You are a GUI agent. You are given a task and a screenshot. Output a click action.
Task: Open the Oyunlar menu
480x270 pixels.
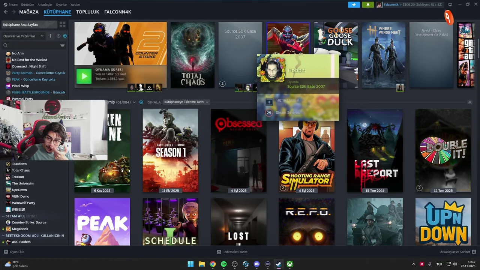click(61, 4)
